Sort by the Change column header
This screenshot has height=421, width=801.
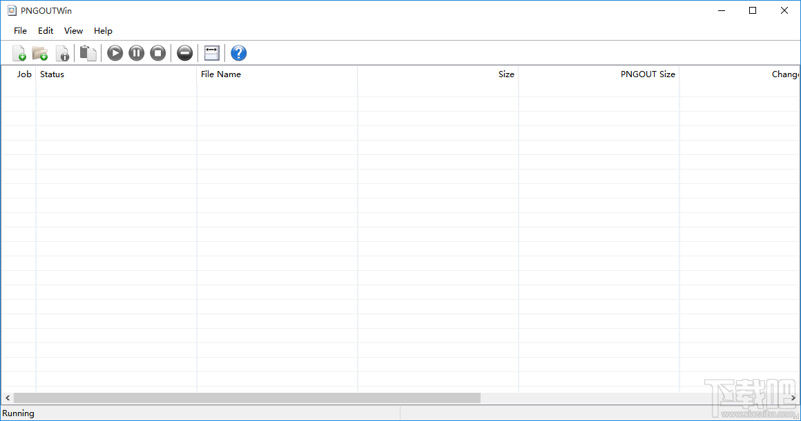point(740,74)
